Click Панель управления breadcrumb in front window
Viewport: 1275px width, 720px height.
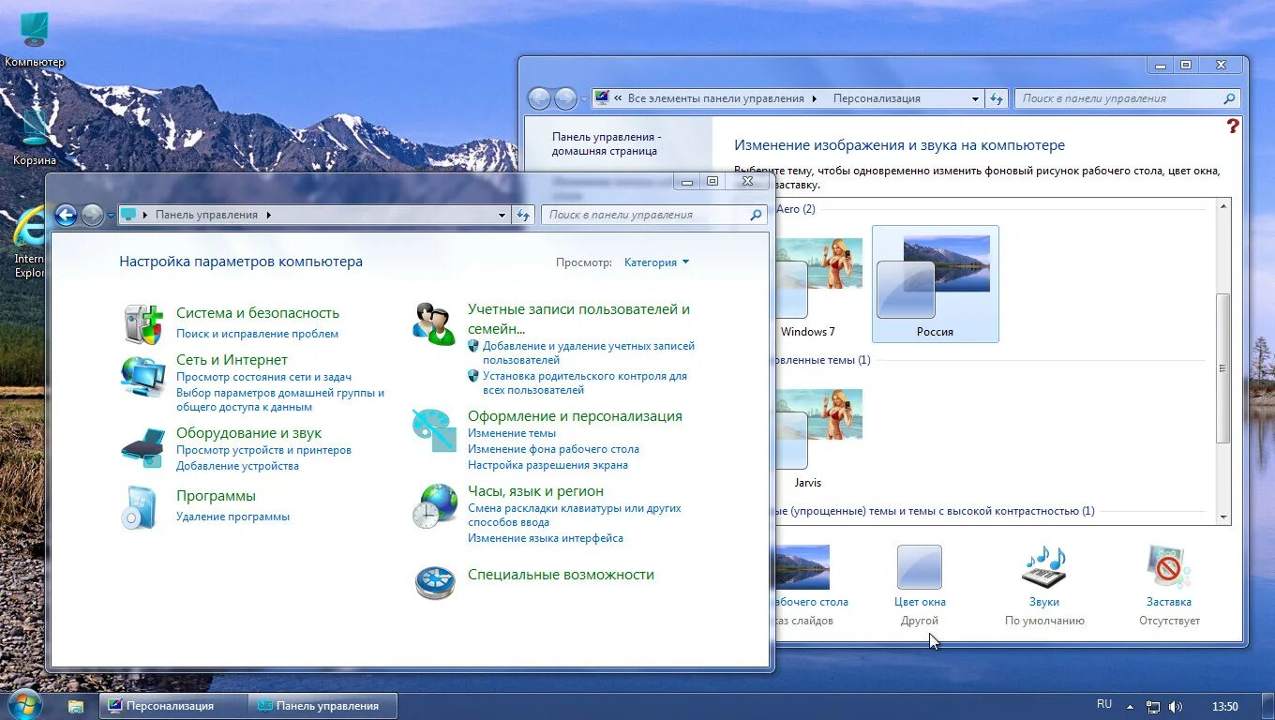[x=206, y=215]
